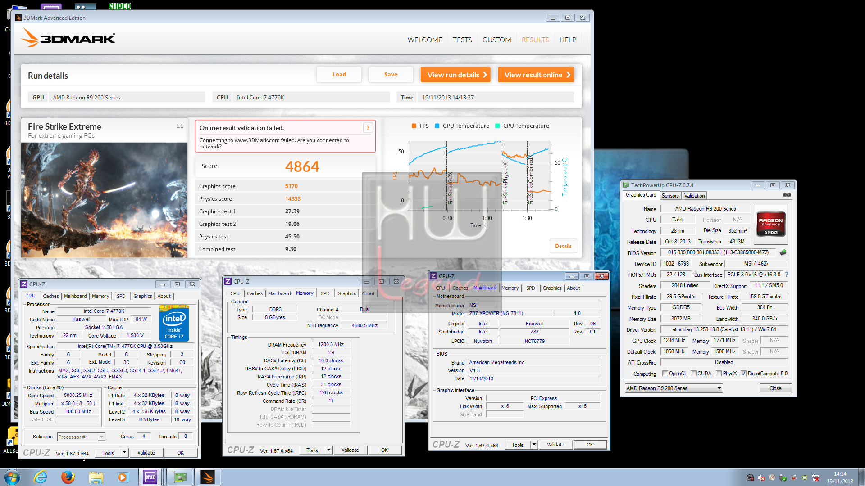The height and width of the screenshot is (486, 865).
Task: Open the GPU selection dropdown in GPU-Z
Action: (674, 388)
